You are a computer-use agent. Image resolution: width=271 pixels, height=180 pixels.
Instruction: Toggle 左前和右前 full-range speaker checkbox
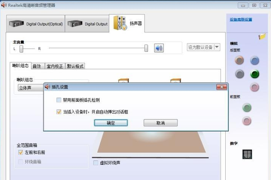tap(21, 152)
